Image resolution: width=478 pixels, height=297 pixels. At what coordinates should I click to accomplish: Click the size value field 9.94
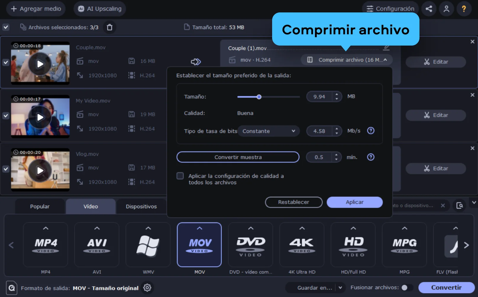(319, 97)
